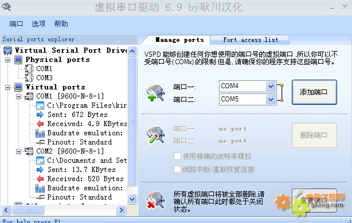
Task: Click the 重置端口 button
Action: click(314, 201)
